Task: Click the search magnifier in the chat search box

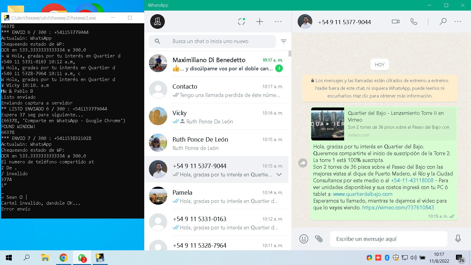Action: tap(157, 41)
